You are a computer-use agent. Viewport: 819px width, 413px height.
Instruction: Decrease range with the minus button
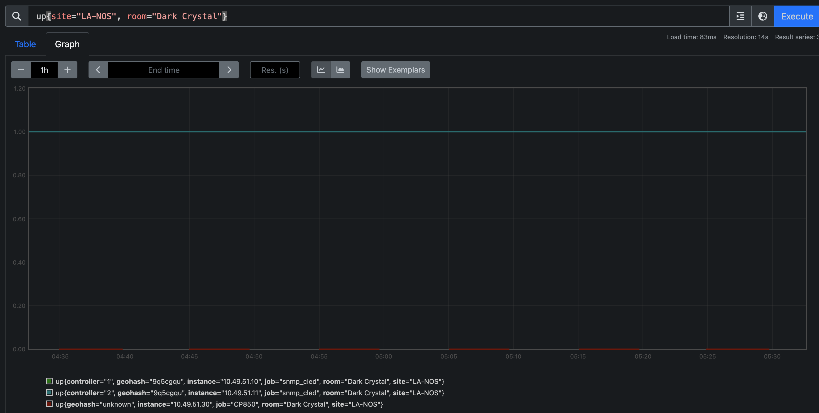[x=21, y=70]
